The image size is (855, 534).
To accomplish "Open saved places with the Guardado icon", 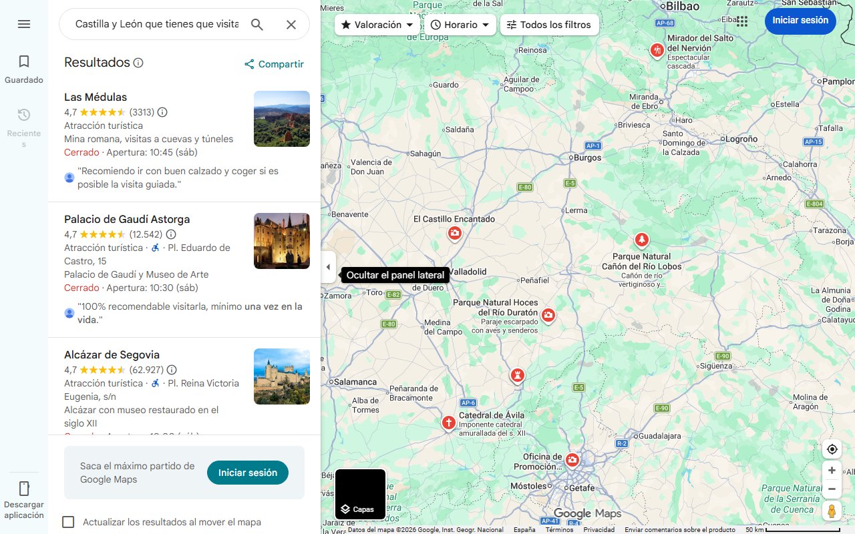I will click(x=24, y=61).
